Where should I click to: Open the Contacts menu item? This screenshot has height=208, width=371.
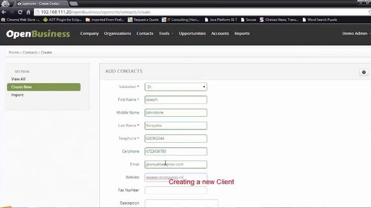145,34
